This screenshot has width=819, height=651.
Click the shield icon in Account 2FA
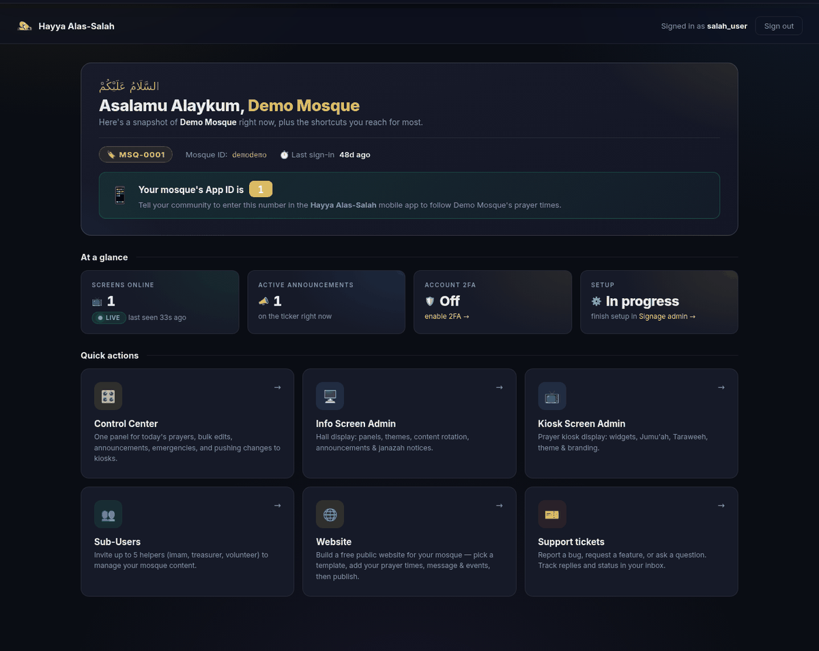click(x=429, y=301)
